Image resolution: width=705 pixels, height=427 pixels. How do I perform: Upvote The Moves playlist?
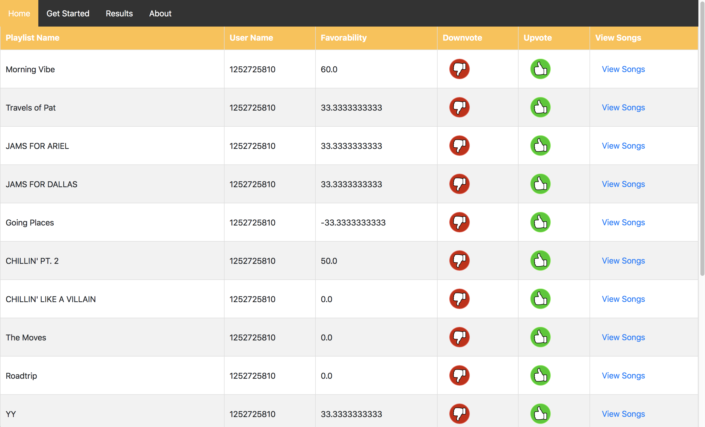(540, 337)
